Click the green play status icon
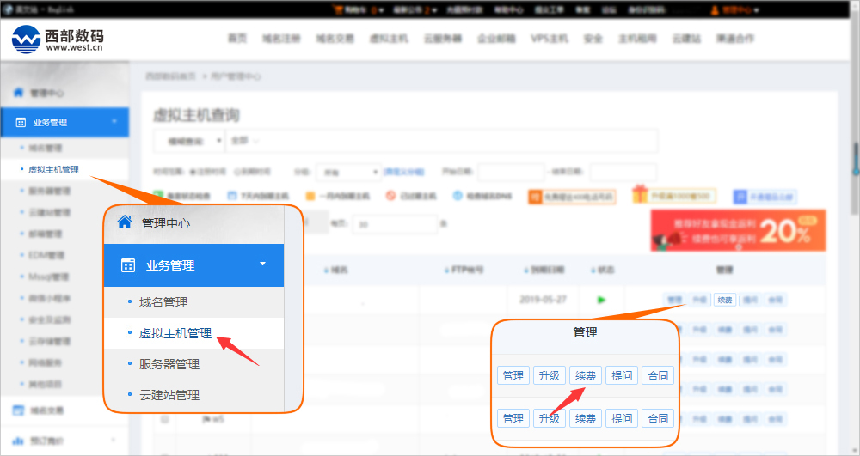The height and width of the screenshot is (456, 860). click(x=602, y=300)
